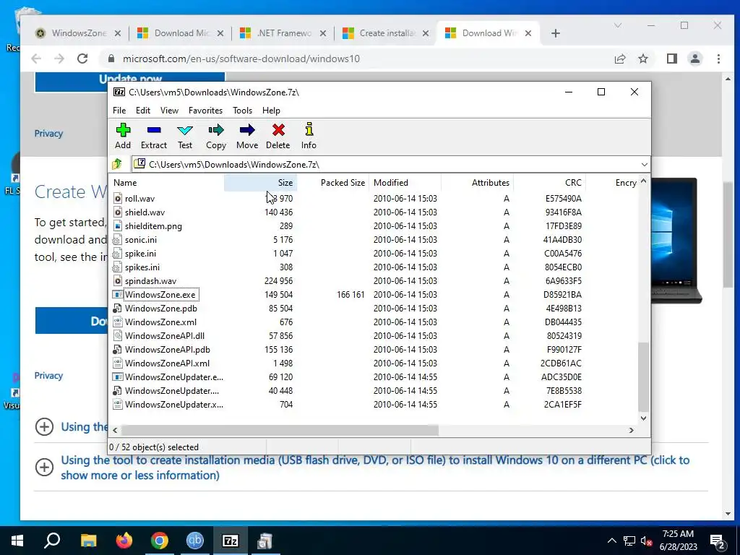Open a new Chrome tab
The width and height of the screenshot is (740, 555).
pyautogui.click(x=556, y=33)
